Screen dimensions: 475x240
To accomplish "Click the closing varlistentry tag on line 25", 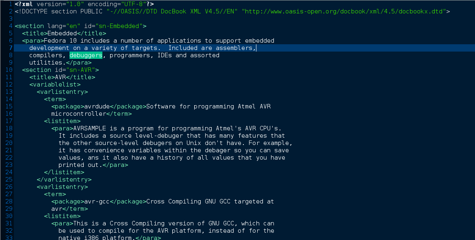I will coord(64,179).
